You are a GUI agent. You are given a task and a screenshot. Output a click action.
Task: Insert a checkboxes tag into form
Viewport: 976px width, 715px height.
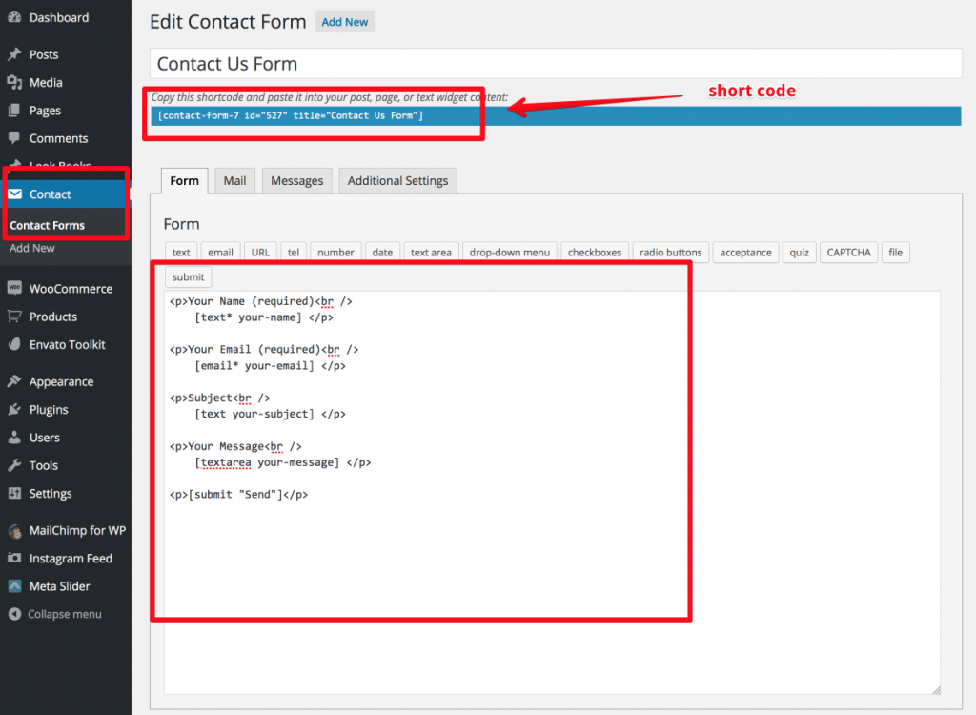tap(594, 253)
